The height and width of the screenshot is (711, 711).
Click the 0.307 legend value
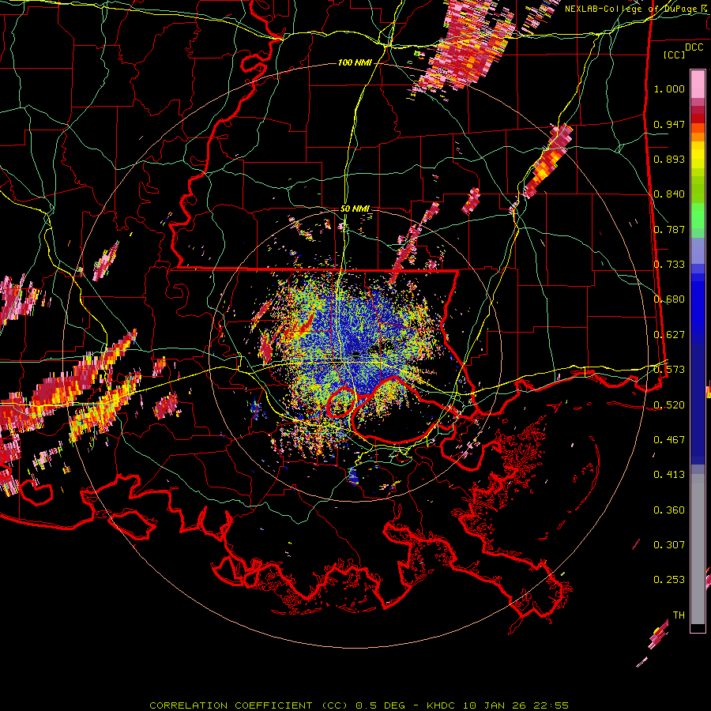669,545
